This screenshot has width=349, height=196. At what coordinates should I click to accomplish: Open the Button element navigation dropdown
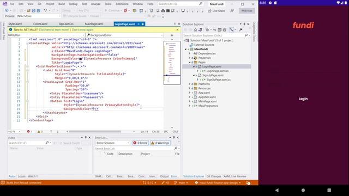(x=46, y=35)
